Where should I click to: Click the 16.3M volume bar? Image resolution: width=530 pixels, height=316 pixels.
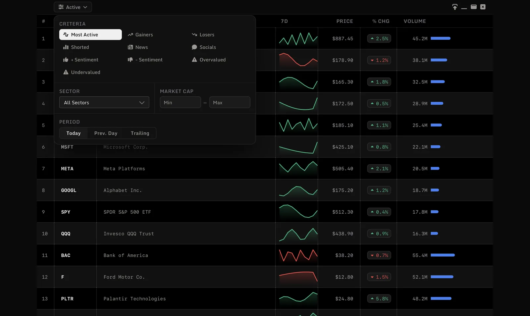tap(434, 234)
